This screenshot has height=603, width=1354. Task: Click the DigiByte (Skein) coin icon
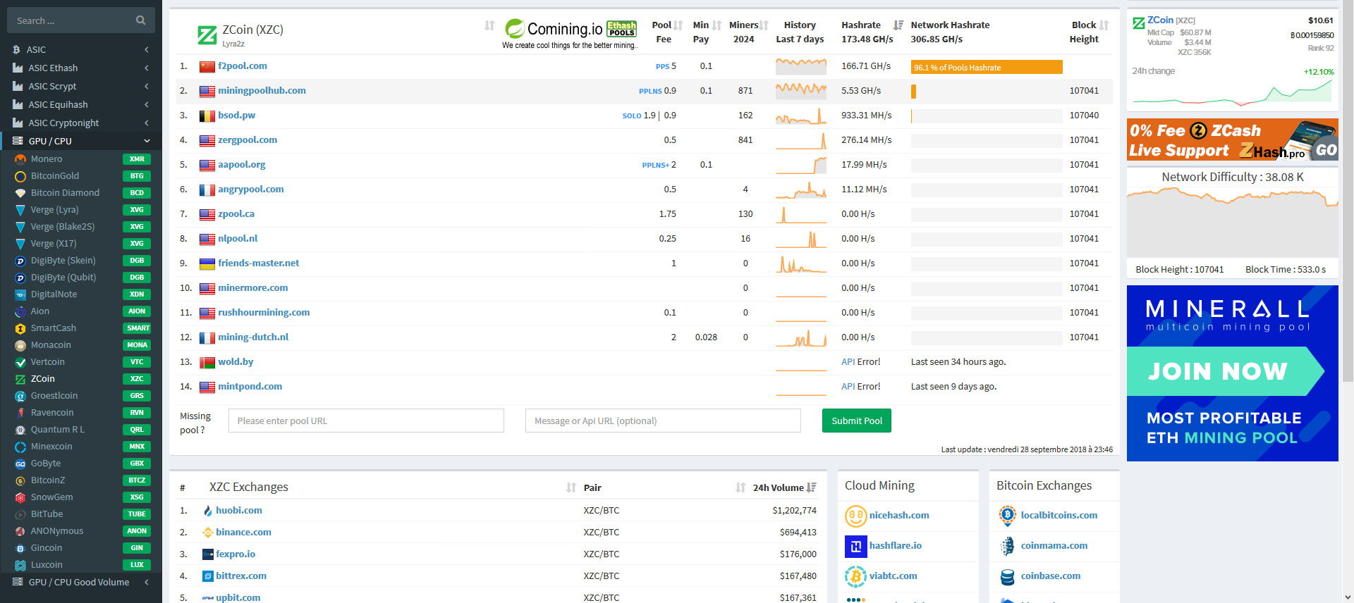[20, 261]
